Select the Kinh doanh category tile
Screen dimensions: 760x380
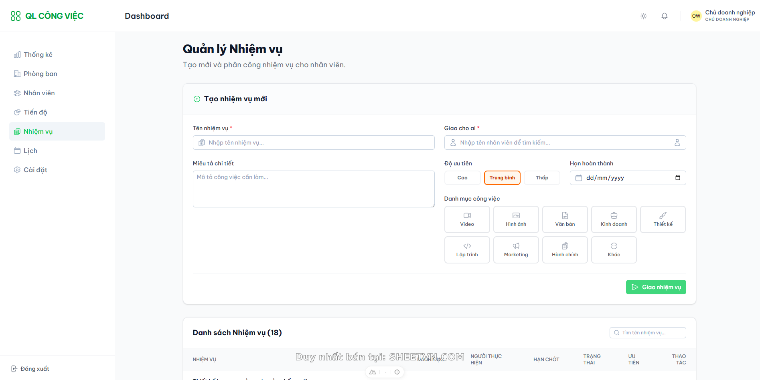coord(614,219)
